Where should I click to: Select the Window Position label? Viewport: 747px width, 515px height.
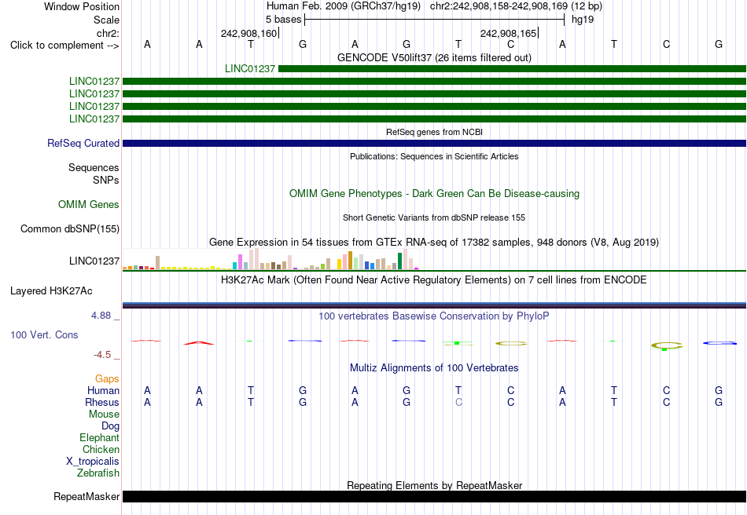(x=82, y=6)
